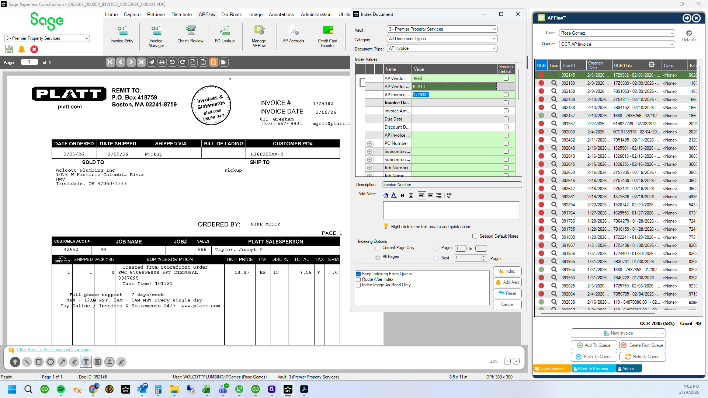Expand the User dropdown showing Rose Gomez

(617, 33)
